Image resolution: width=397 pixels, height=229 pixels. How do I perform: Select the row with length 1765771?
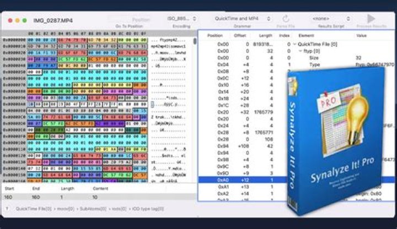click(x=243, y=133)
